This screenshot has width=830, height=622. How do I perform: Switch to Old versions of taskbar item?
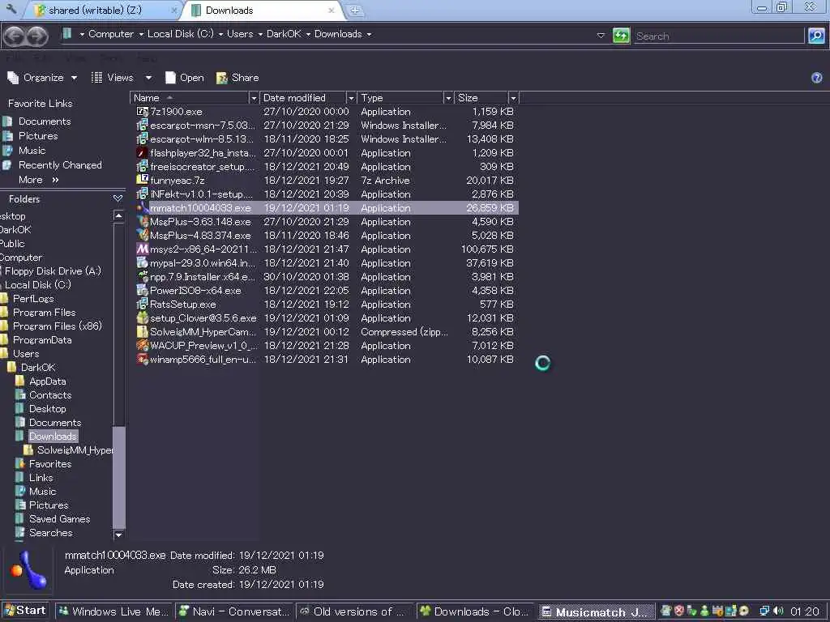[x=355, y=611]
